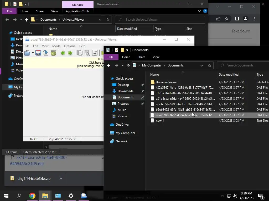Click Find magnifier icon in Universal Viewer toolbar

[87, 53]
